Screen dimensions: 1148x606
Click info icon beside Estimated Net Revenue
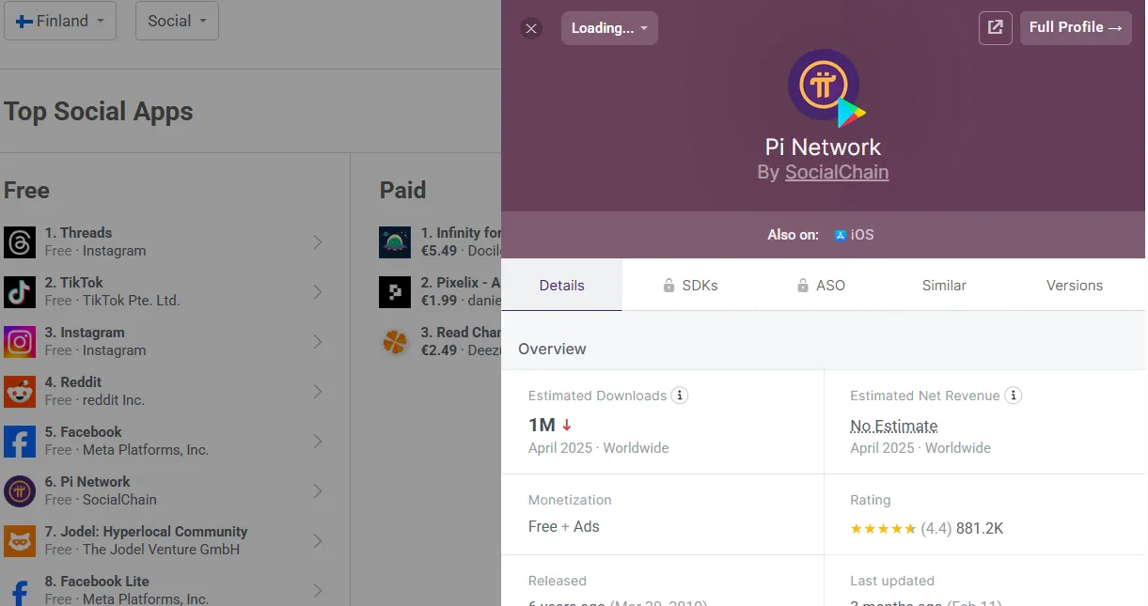coord(1014,396)
